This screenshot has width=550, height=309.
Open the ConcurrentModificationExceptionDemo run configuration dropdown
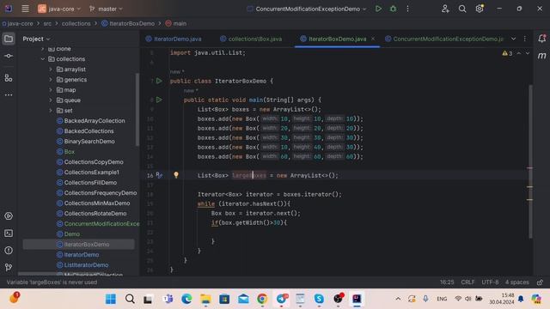point(307,9)
